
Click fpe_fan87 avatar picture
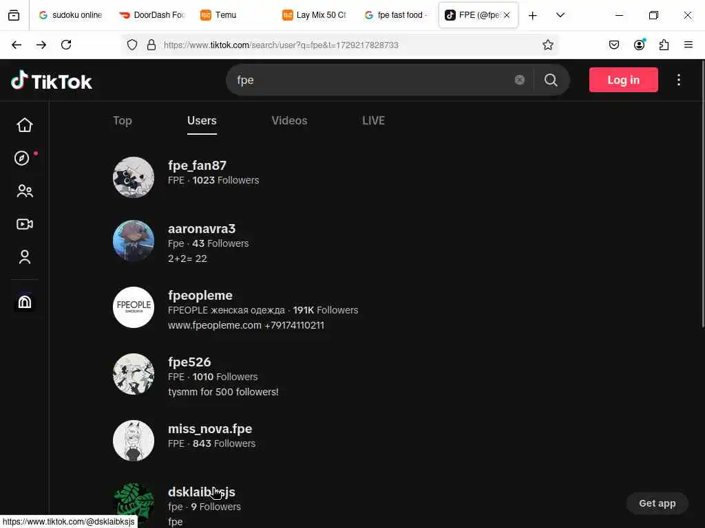coord(134,177)
